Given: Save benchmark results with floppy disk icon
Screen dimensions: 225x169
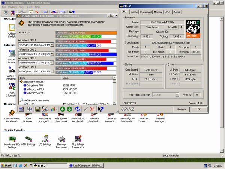Looking at the screenshot, I should tap(37, 109).
